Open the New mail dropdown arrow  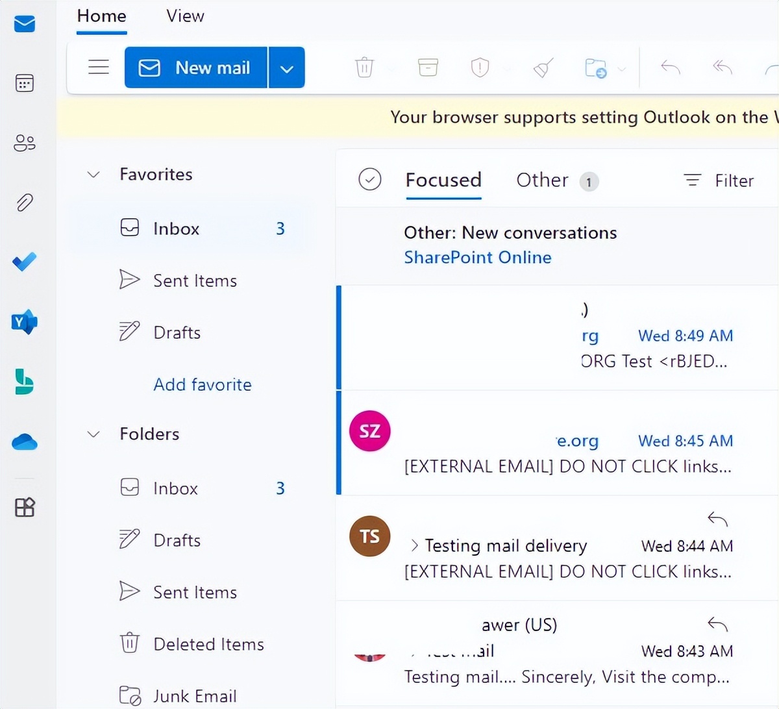point(287,67)
